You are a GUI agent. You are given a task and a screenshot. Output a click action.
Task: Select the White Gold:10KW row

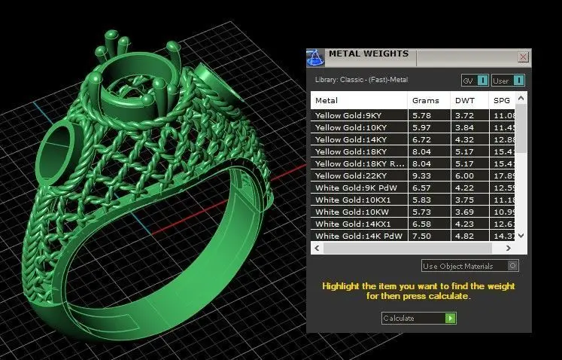pyautogui.click(x=413, y=212)
